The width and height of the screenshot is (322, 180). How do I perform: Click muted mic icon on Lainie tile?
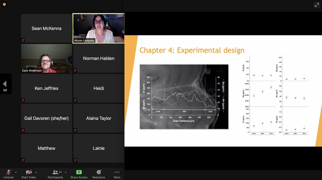(75, 161)
